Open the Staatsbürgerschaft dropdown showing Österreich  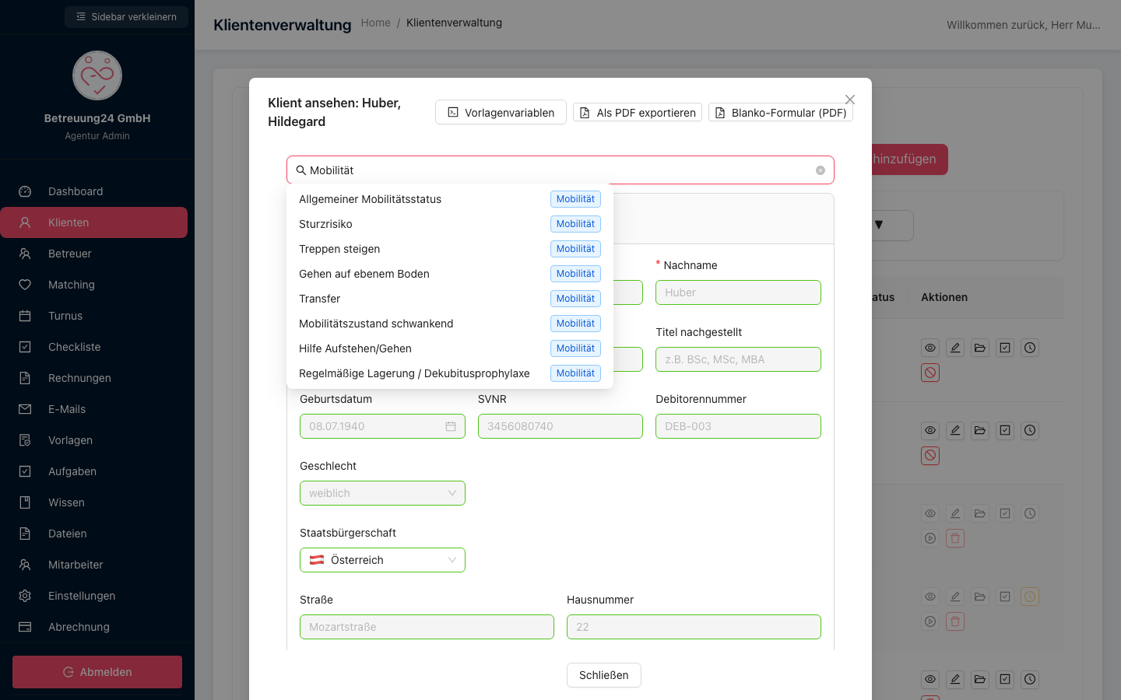tap(382, 560)
